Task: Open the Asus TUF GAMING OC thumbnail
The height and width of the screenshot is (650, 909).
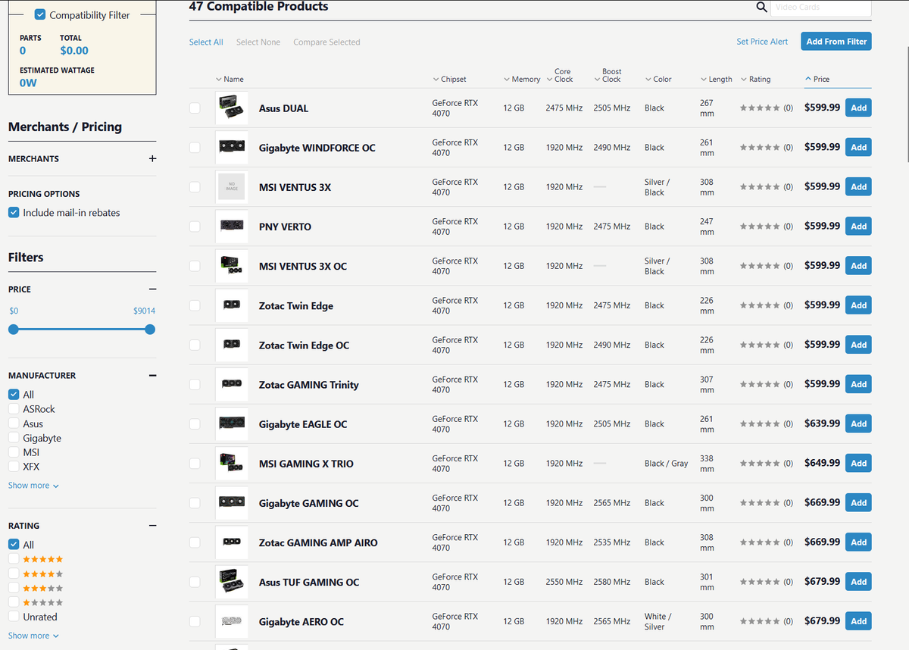Action: click(x=231, y=582)
